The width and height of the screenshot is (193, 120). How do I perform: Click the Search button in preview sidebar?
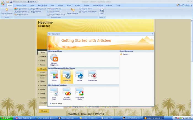pyautogui.click(x=44, y=111)
